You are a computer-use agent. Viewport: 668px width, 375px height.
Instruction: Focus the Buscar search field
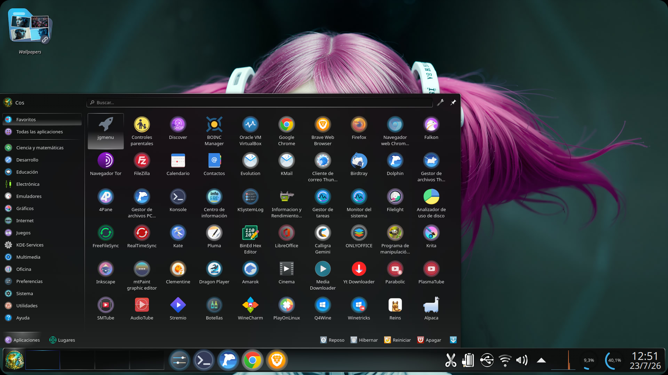[x=260, y=102]
